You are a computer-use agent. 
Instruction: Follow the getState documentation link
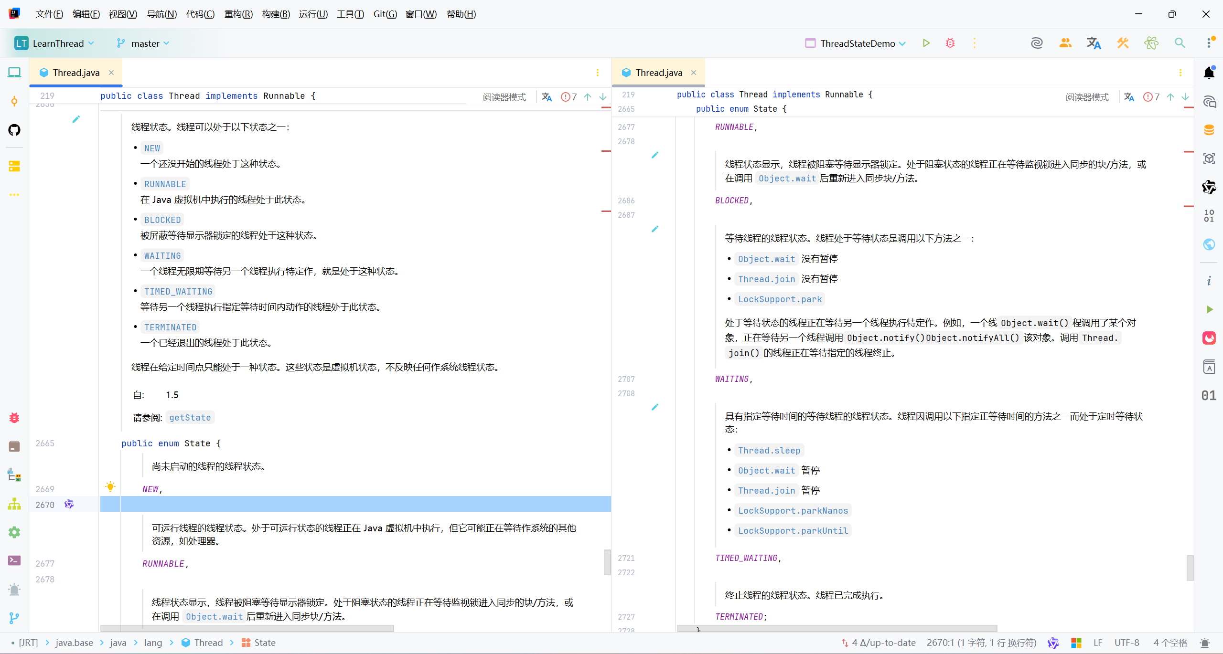pos(190,418)
